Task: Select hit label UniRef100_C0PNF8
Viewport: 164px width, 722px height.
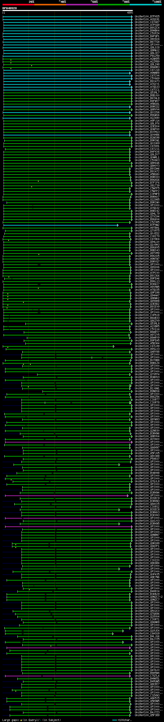Action: click(x=147, y=194)
